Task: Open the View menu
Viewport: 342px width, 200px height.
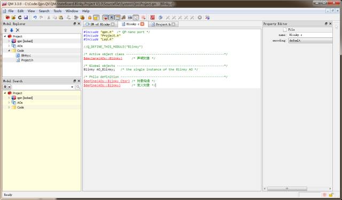Action: 31,11
